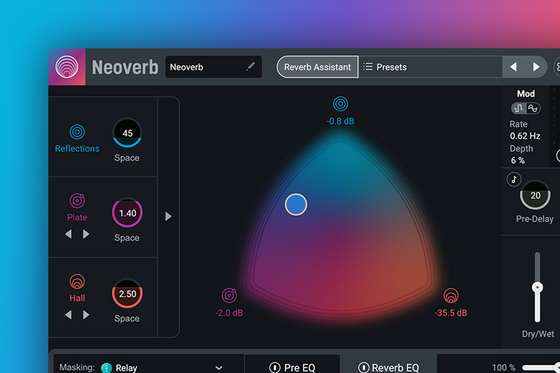The height and width of the screenshot is (373, 560).
Task: Select the Reflections engine icon
Action: [x=77, y=132]
